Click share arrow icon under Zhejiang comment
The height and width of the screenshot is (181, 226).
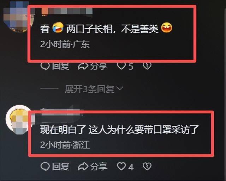(83, 166)
